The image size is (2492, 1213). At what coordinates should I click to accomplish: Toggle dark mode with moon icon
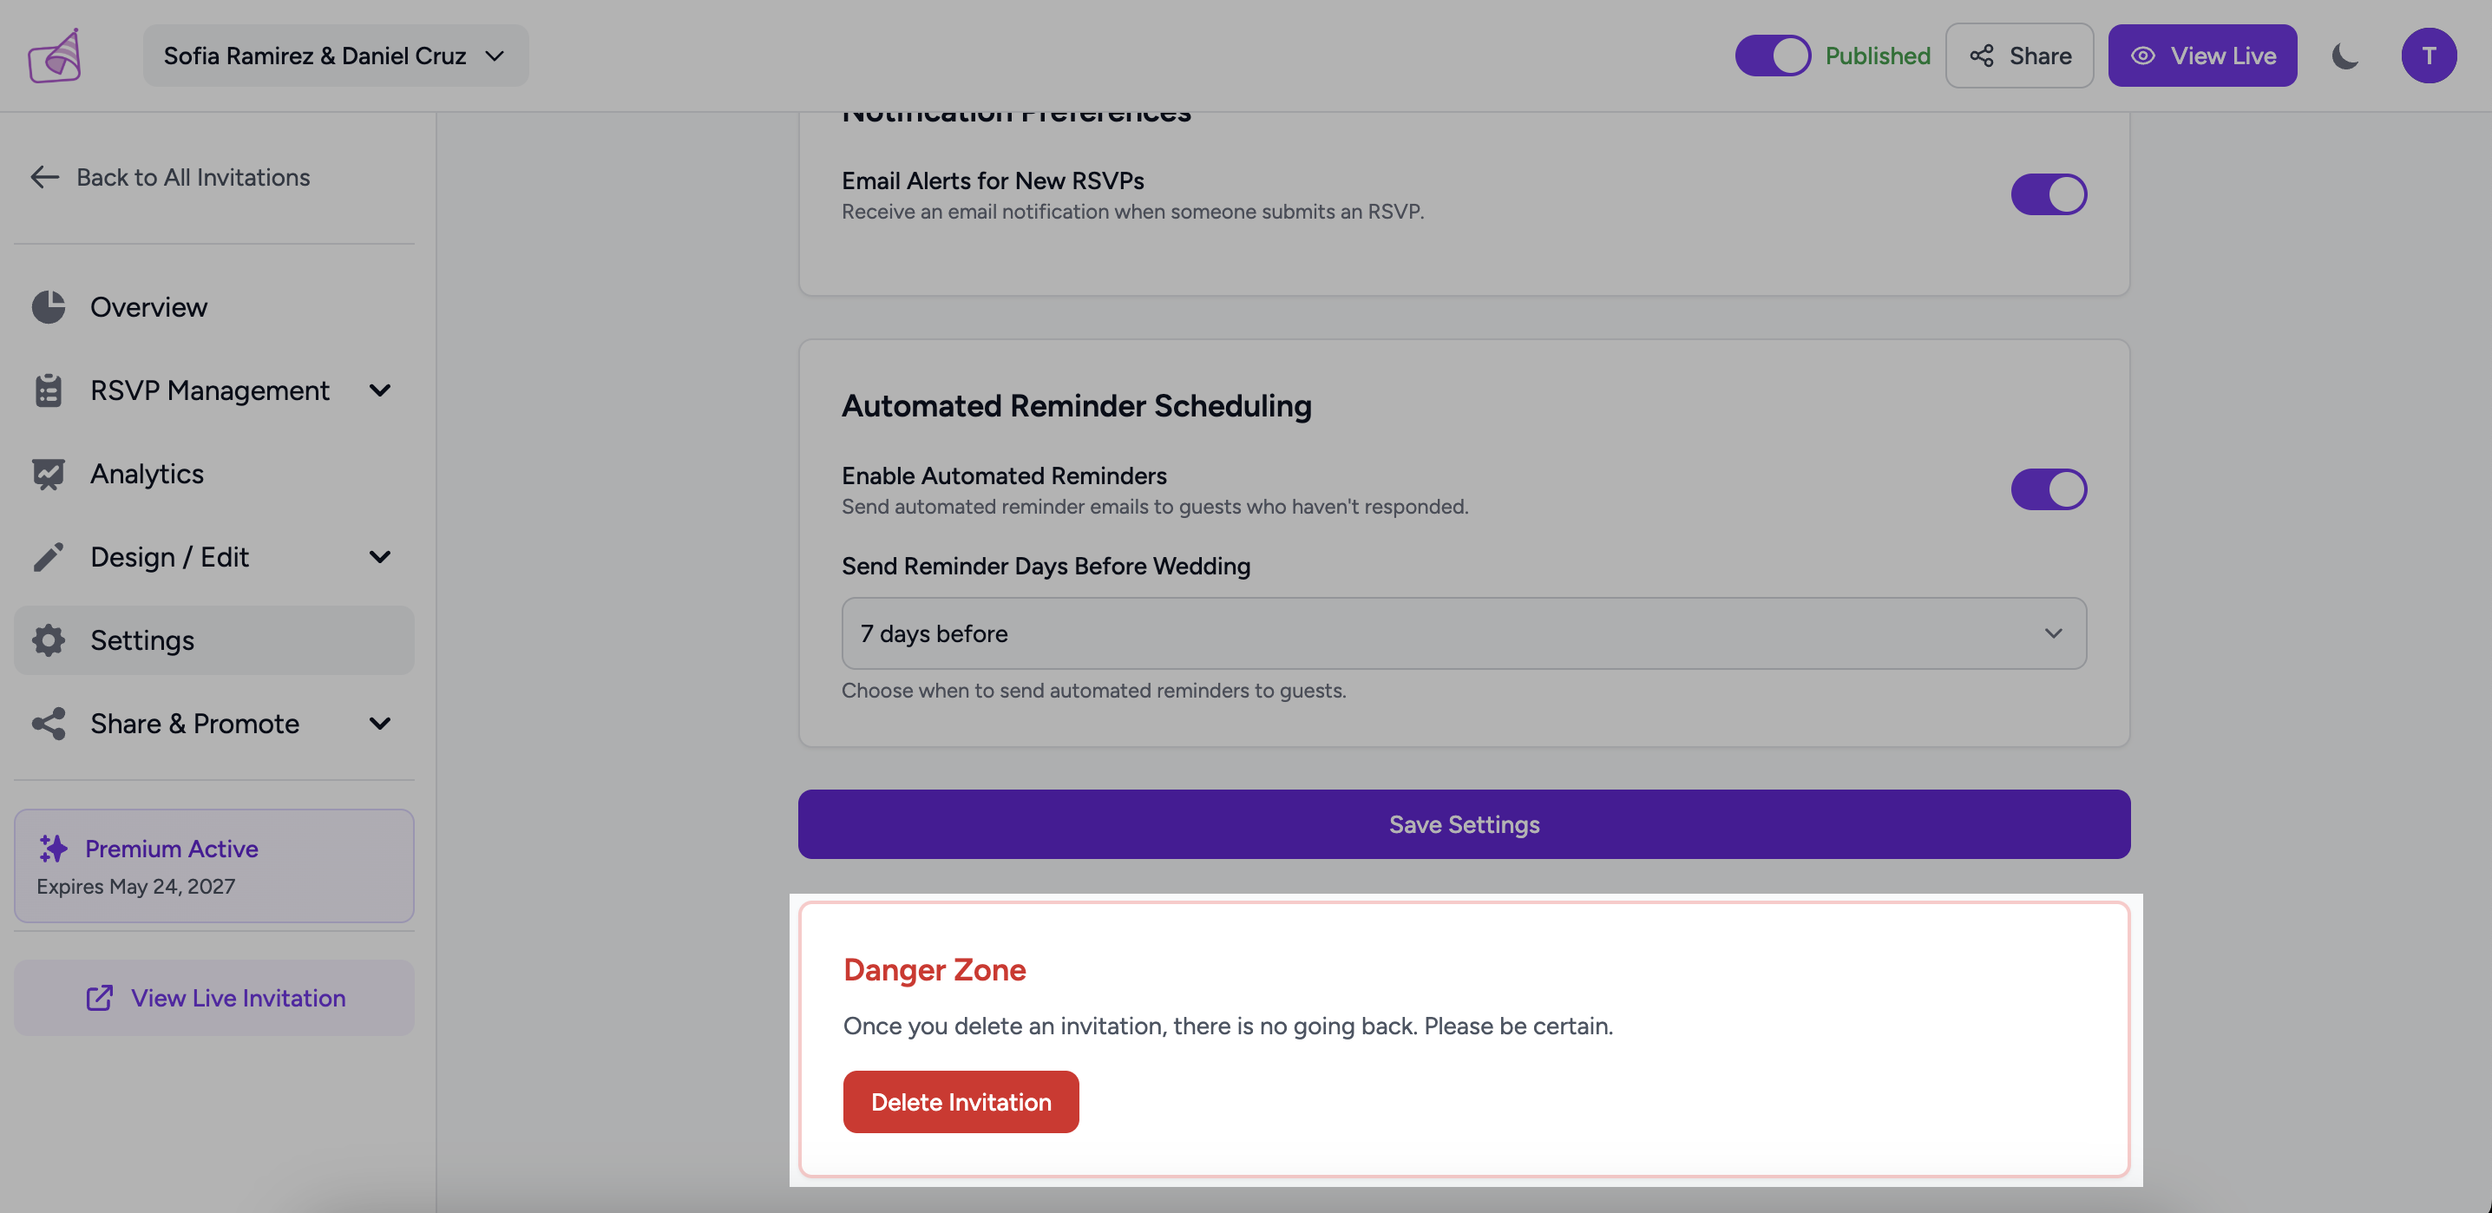click(2345, 56)
